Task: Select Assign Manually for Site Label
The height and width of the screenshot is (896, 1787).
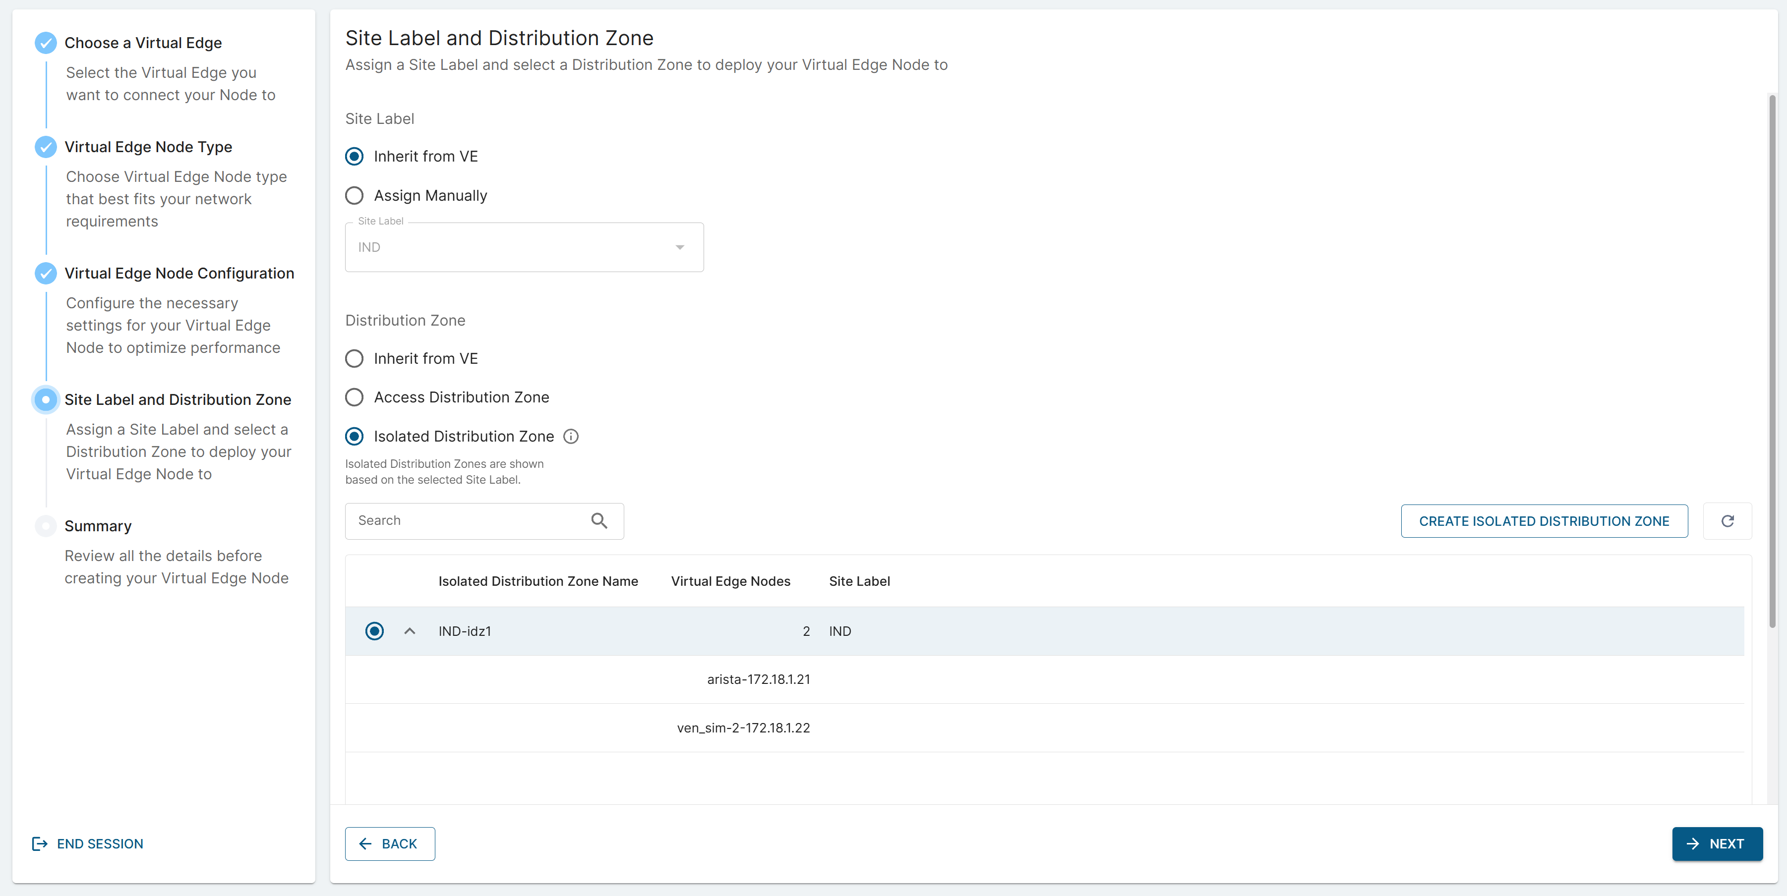Action: click(x=355, y=196)
